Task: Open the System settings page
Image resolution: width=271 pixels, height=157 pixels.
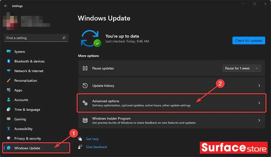Action: [36, 52]
